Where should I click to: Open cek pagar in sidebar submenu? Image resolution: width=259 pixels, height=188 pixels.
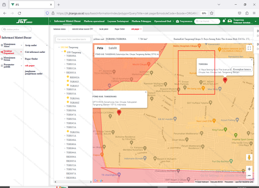click(x=30, y=66)
